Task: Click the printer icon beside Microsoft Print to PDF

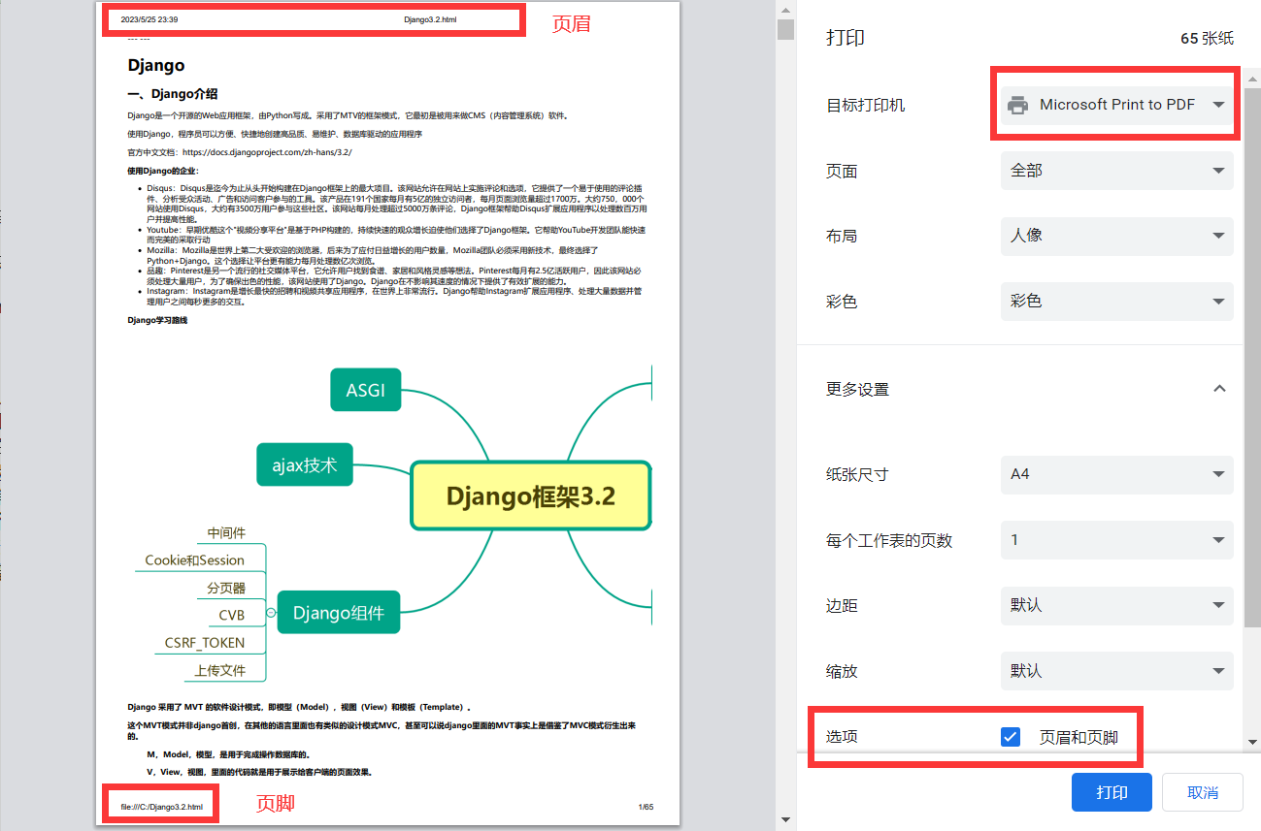Action: [x=1017, y=105]
